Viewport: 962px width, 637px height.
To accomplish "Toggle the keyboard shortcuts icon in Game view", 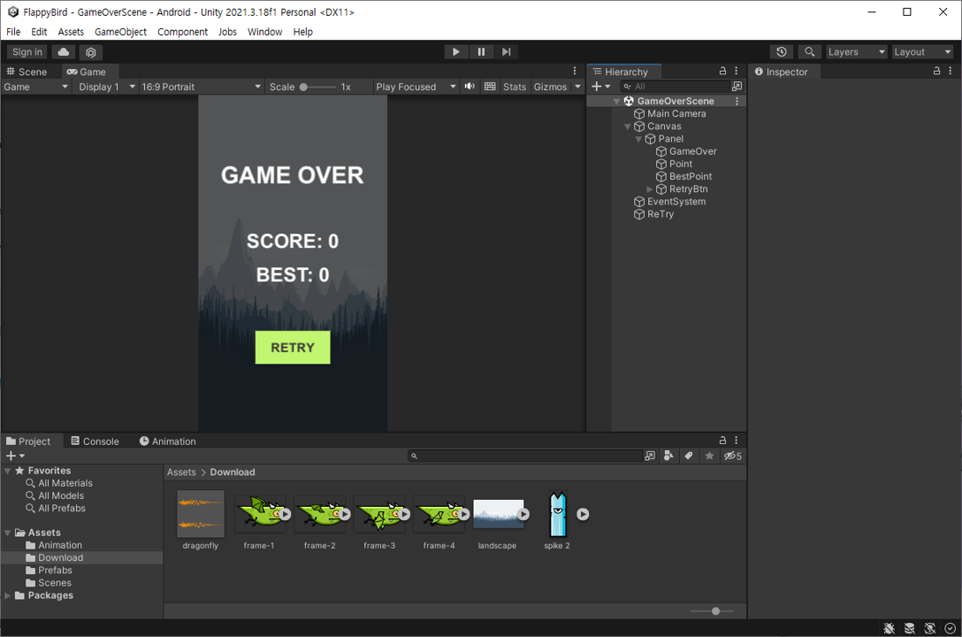I will click(490, 87).
